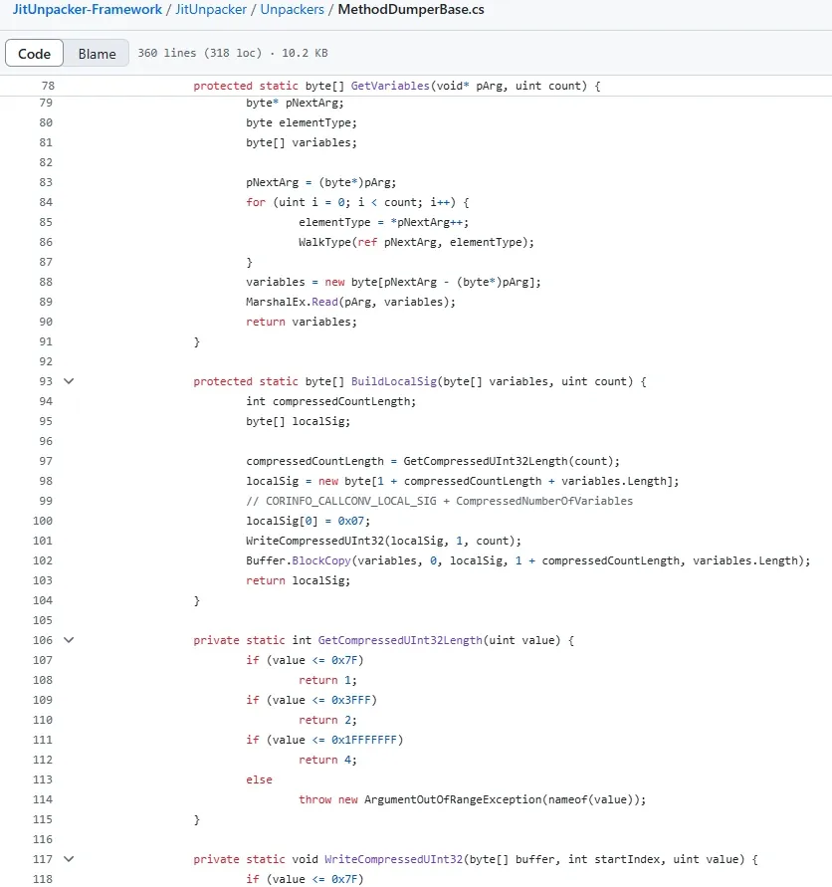Select line number 84
Screen dimensions: 832x887
[x=46, y=202]
